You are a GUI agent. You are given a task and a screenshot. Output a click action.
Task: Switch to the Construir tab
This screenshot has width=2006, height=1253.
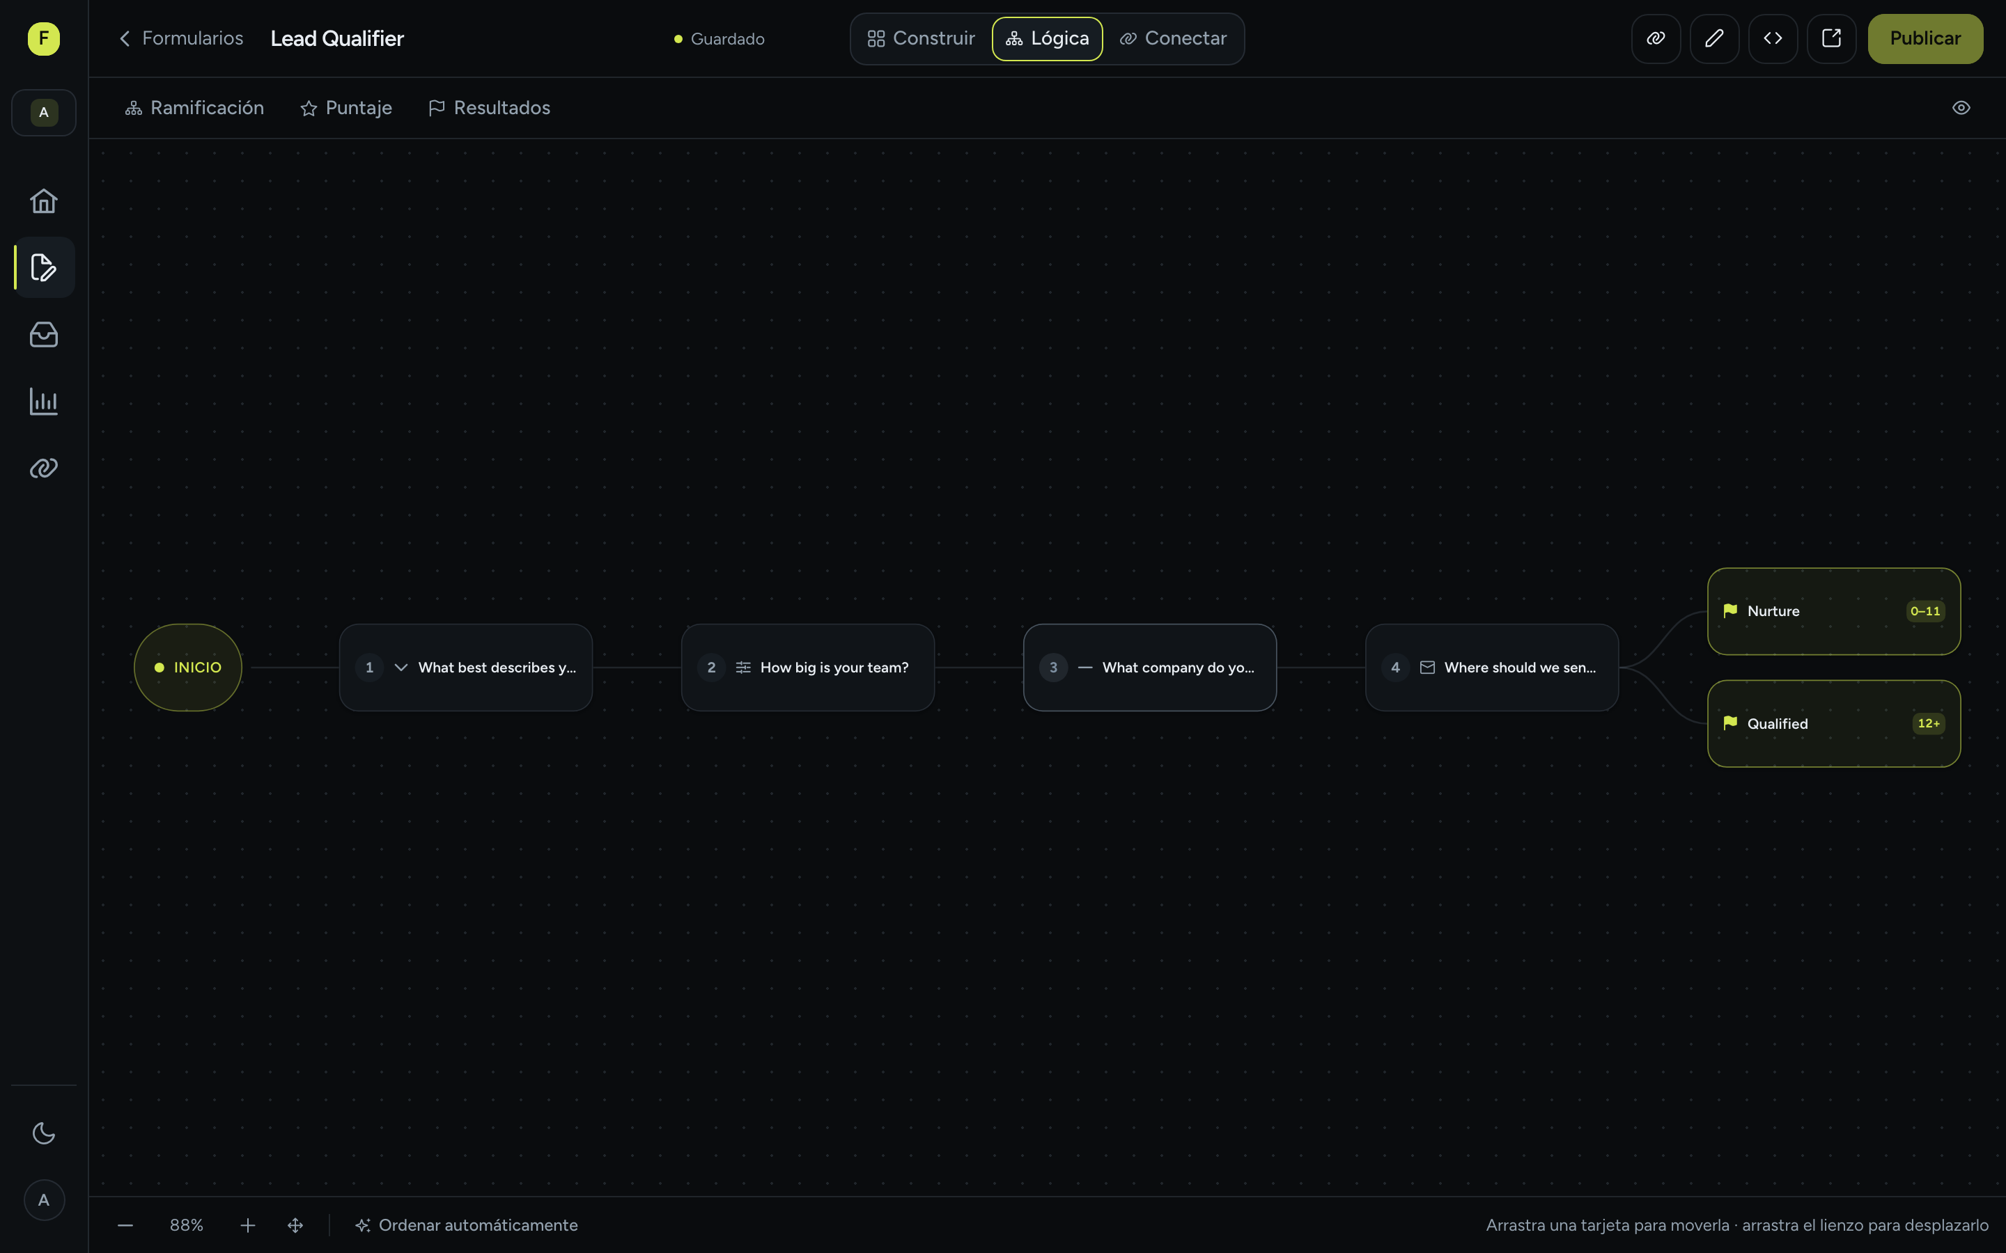921,38
